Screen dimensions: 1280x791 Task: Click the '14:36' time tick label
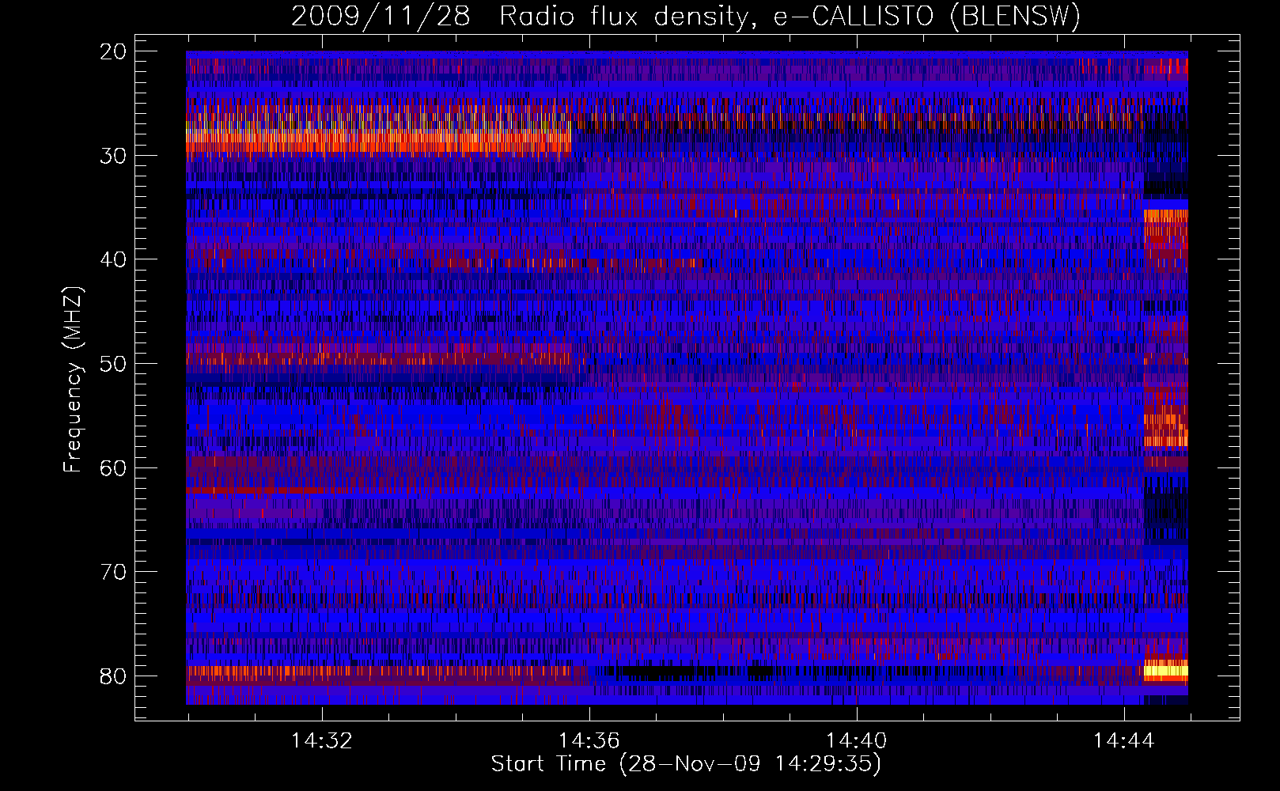pyautogui.click(x=589, y=741)
